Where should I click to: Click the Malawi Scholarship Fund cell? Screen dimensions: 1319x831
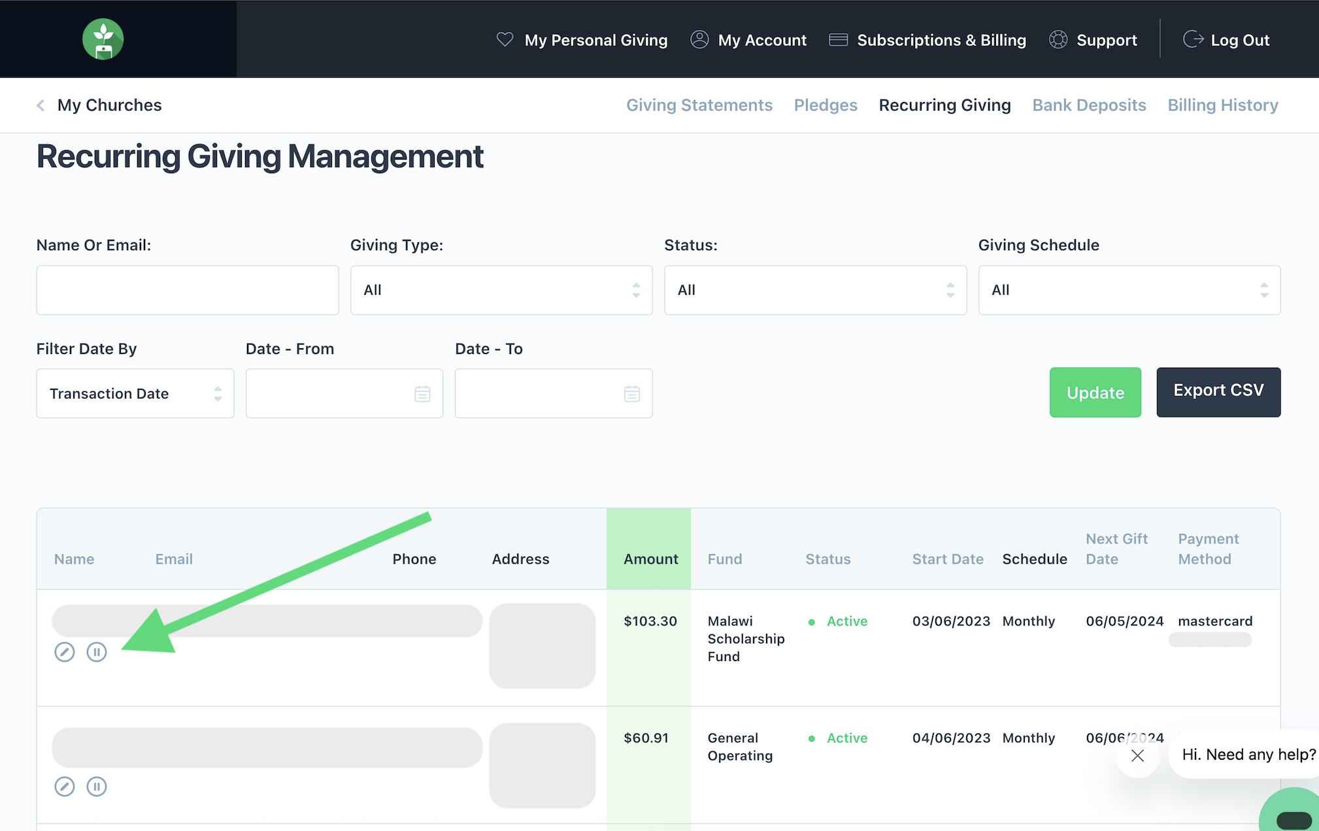(x=746, y=639)
